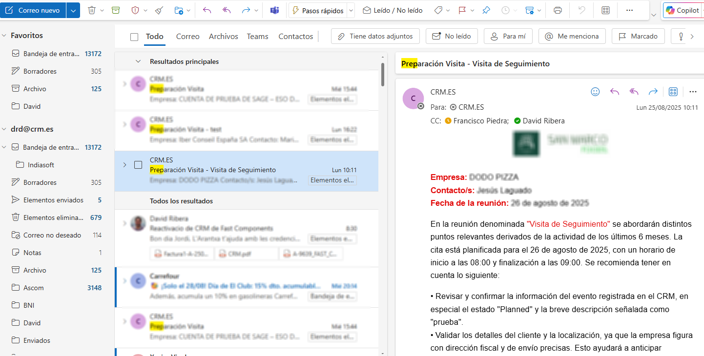Viewport: 704px width, 356px height.
Task: Apply the Marcado filter
Action: click(x=638, y=36)
